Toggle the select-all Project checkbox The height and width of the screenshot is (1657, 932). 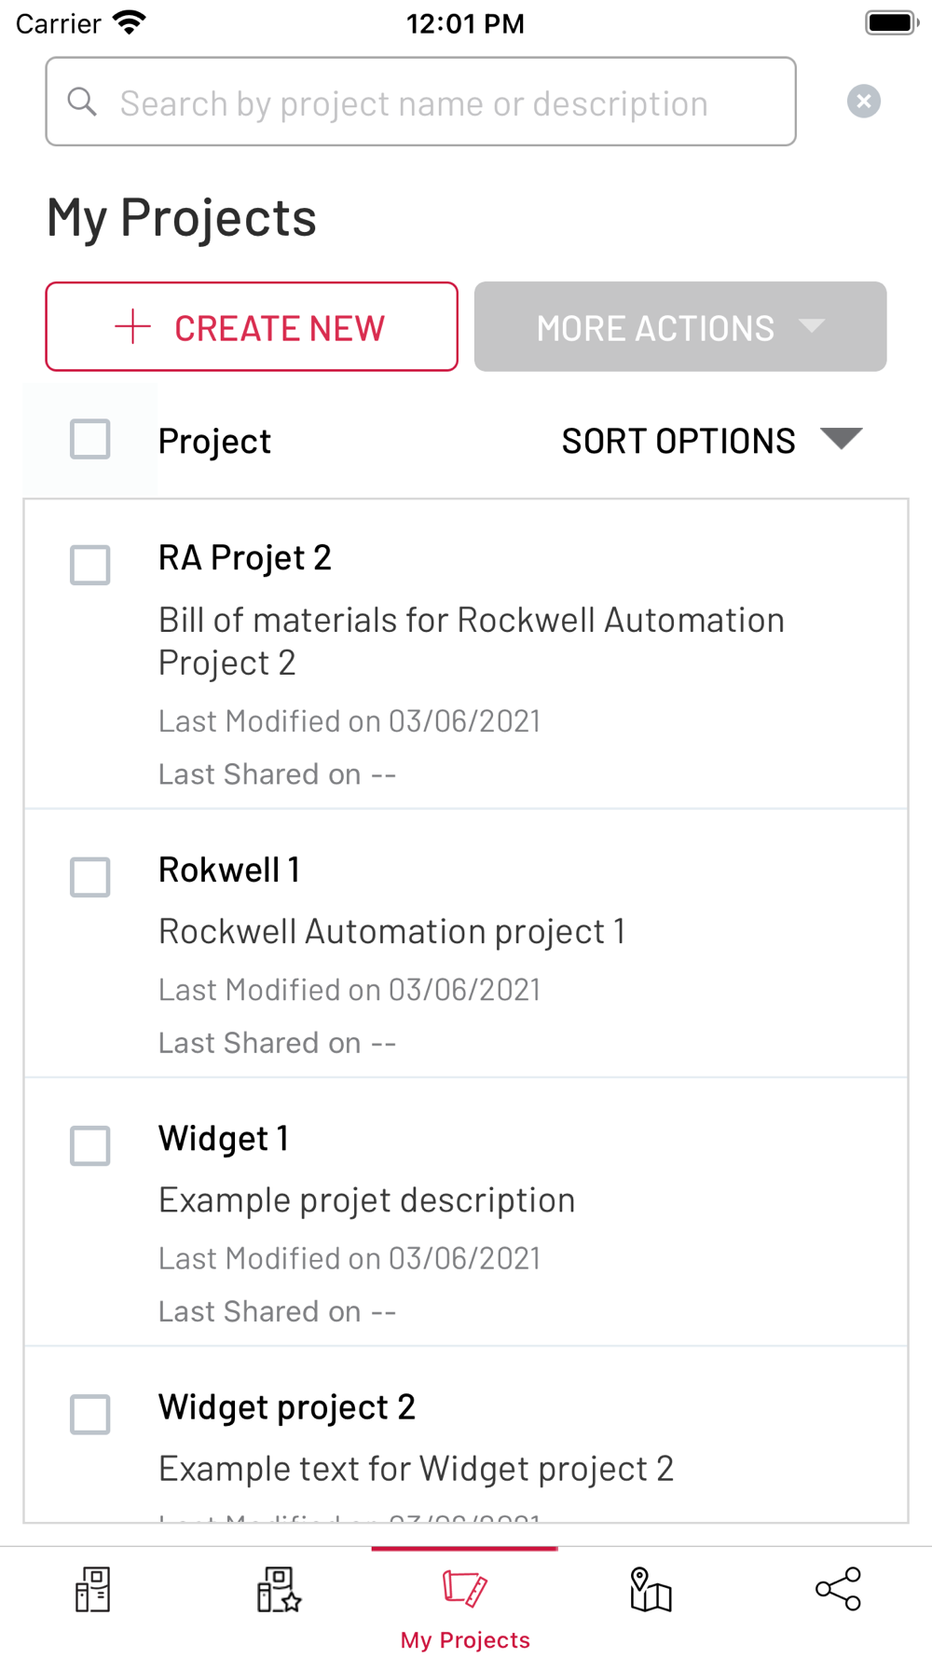[x=90, y=439]
